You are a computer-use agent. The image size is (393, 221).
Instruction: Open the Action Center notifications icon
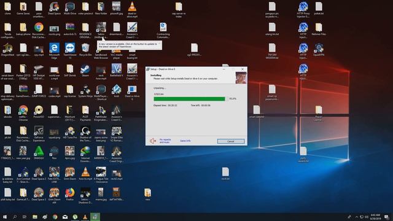point(387,217)
